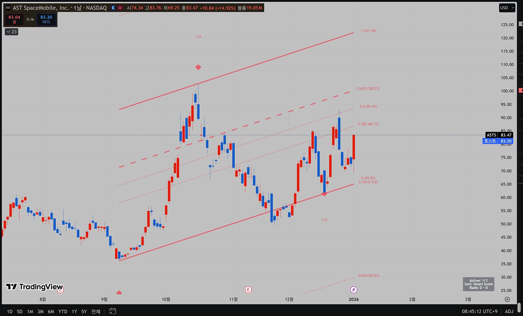Click the red approximate-equals indicator icon
This screenshot has height=316, width=523.
120,8
